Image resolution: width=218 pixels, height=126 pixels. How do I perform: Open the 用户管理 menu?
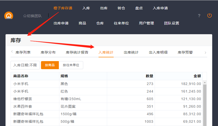click(146, 23)
